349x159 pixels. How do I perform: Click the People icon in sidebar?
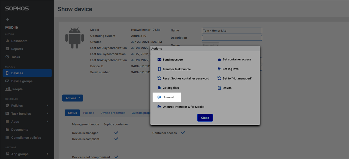click(8, 89)
